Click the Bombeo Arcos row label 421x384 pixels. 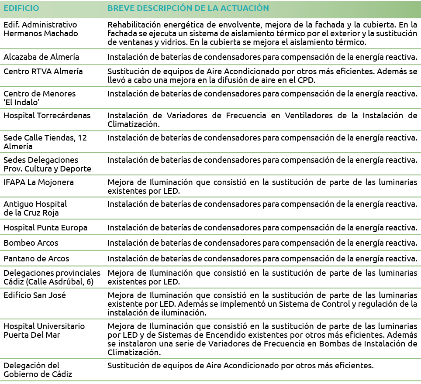tap(31, 243)
